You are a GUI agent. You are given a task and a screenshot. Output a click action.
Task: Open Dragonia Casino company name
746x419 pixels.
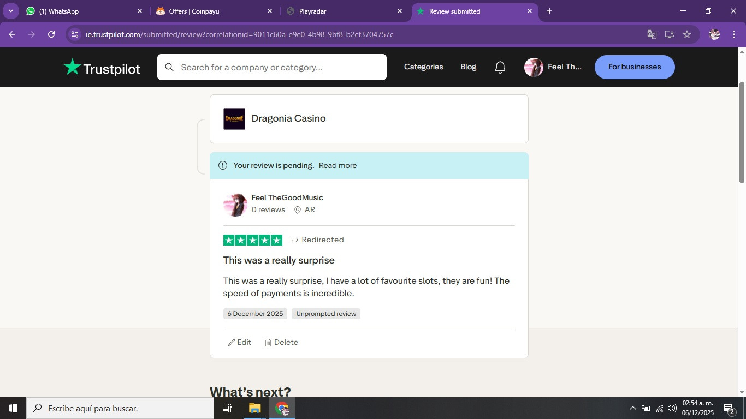289,119
